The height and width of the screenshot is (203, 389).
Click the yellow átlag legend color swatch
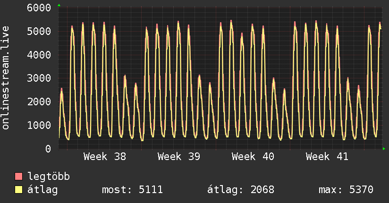pos(19,190)
